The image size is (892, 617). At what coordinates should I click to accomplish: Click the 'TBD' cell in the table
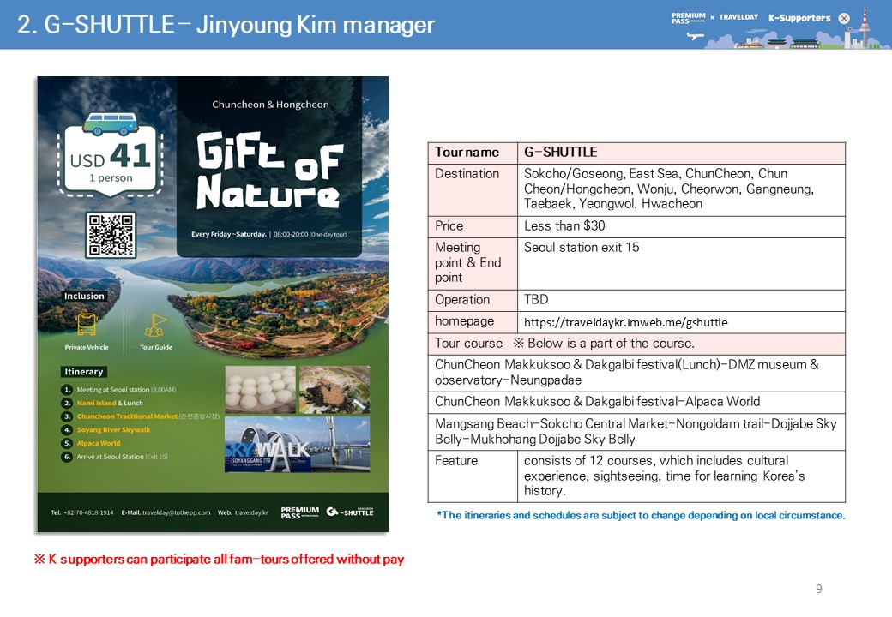(x=682, y=301)
